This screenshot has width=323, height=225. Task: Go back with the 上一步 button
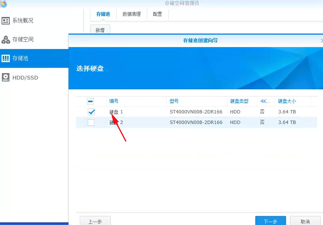(x=95, y=221)
